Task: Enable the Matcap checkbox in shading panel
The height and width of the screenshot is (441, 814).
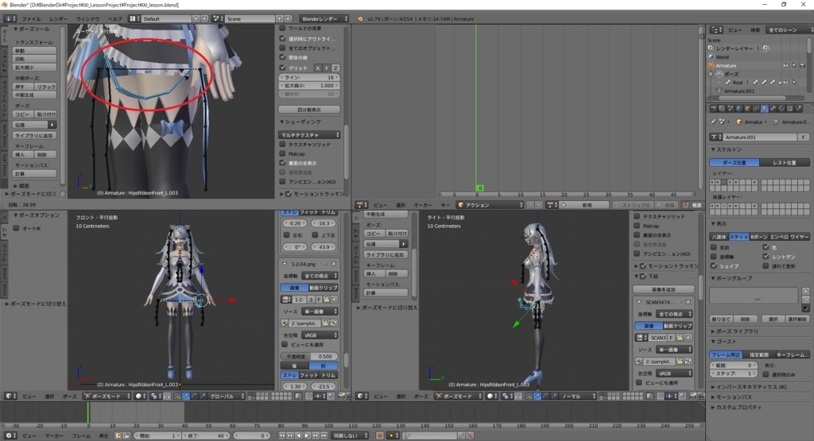Action: pos(282,152)
